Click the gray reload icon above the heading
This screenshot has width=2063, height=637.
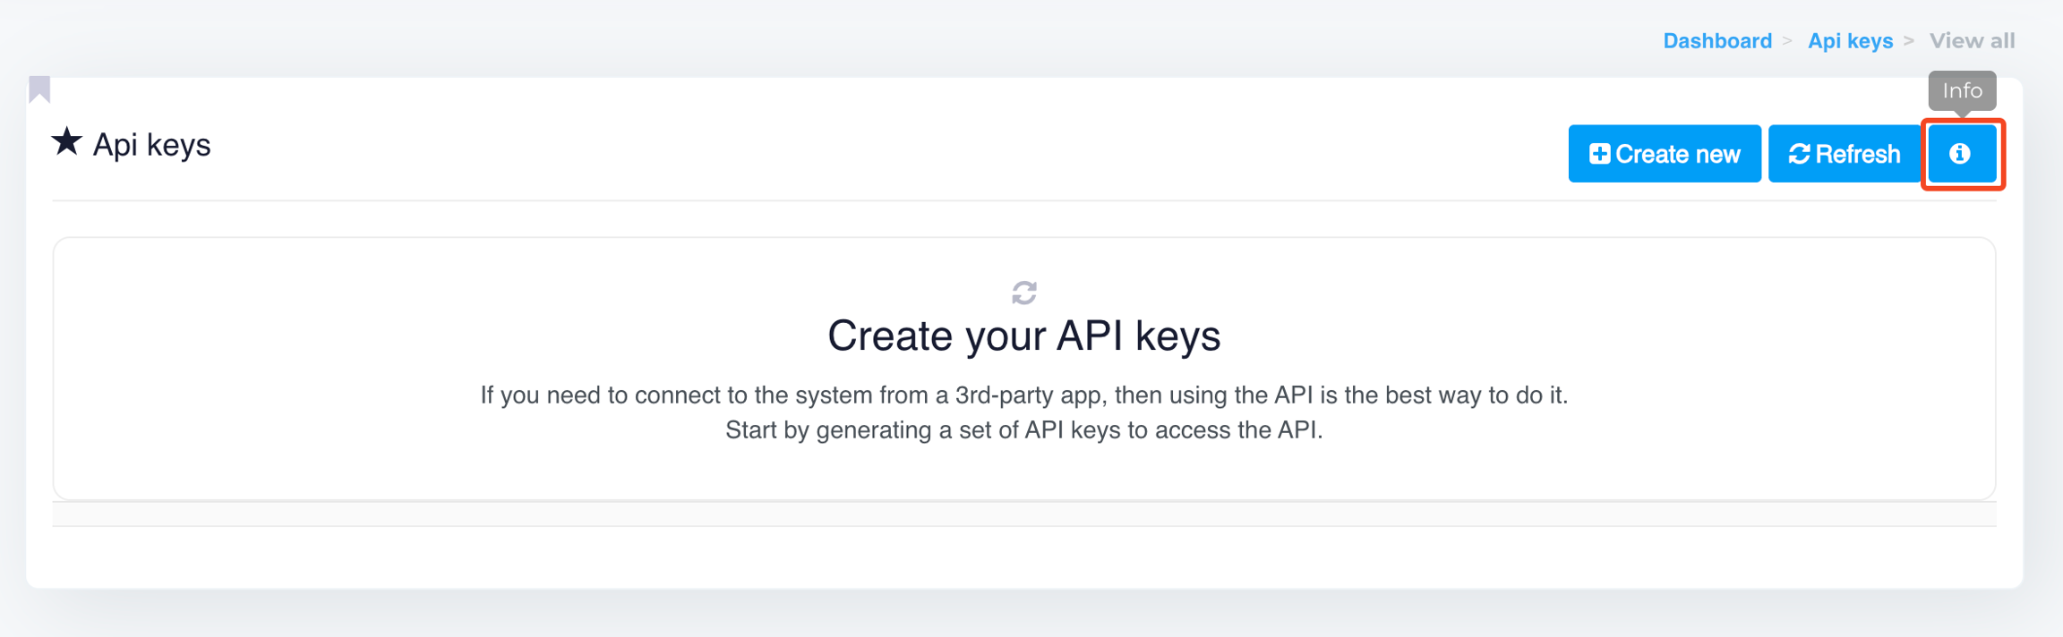[1024, 293]
